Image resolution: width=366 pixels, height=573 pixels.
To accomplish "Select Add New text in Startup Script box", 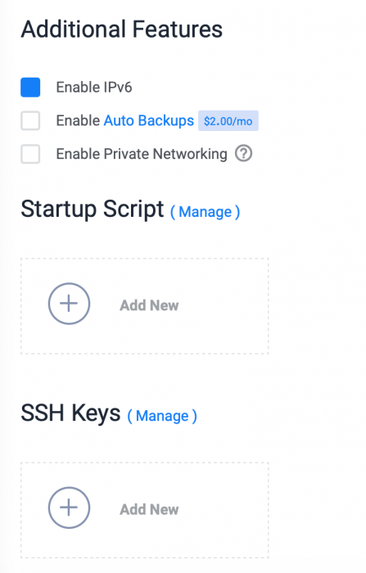I will (149, 305).
